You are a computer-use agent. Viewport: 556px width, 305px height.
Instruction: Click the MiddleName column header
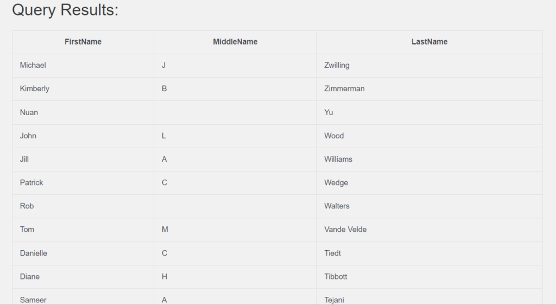tap(235, 42)
